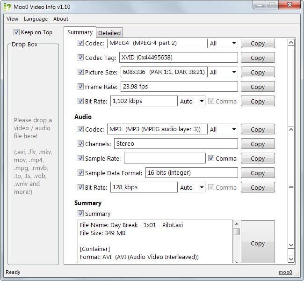Open the View menu
Screen dimensions: 304x281
click(13, 19)
